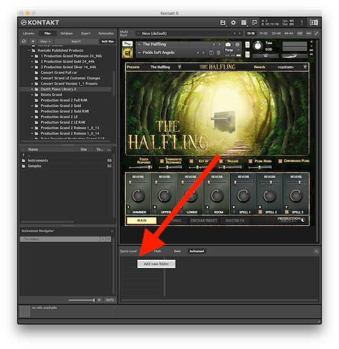
Task: Open the save/load files menu icon
Action: 223,23
